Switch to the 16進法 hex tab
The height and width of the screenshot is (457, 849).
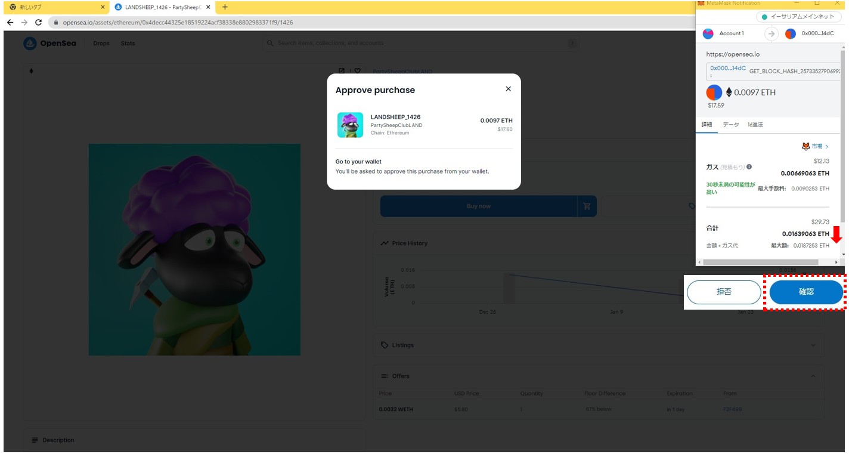755,125
